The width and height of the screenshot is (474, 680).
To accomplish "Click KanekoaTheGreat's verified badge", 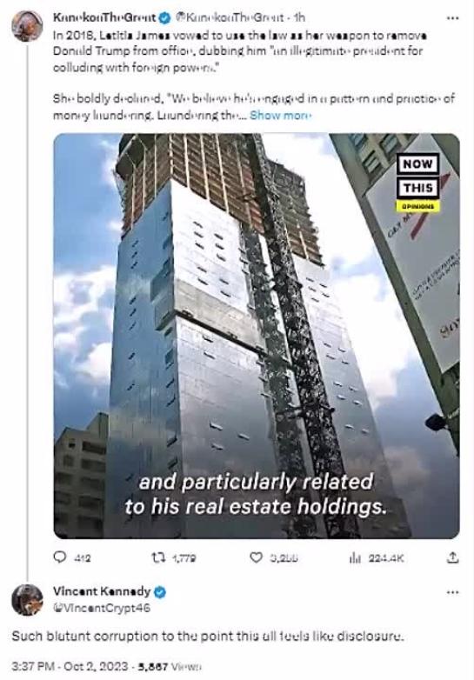I will click(165, 17).
